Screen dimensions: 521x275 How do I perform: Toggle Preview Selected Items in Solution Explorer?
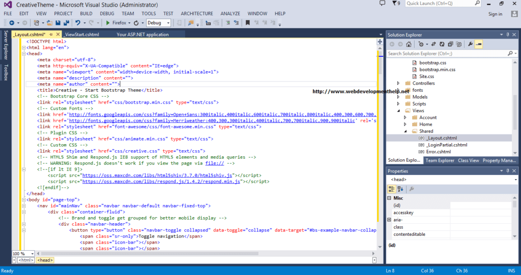pos(479,44)
